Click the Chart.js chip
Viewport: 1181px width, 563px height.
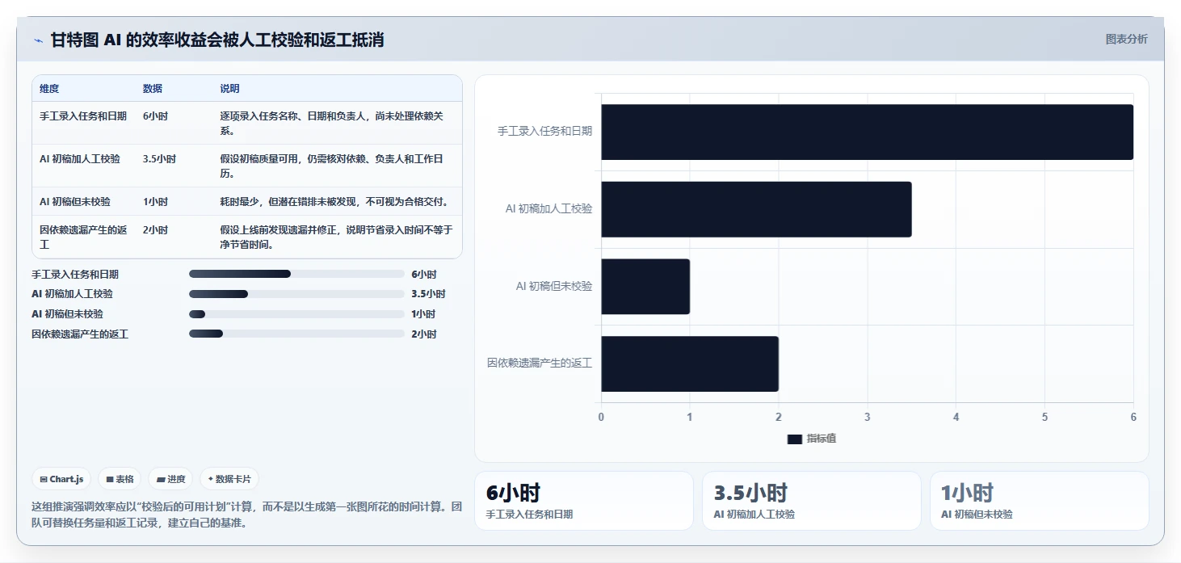(x=62, y=479)
